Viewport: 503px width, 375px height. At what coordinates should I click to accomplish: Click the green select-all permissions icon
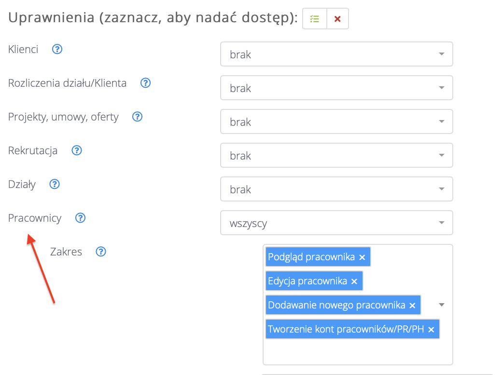point(315,19)
